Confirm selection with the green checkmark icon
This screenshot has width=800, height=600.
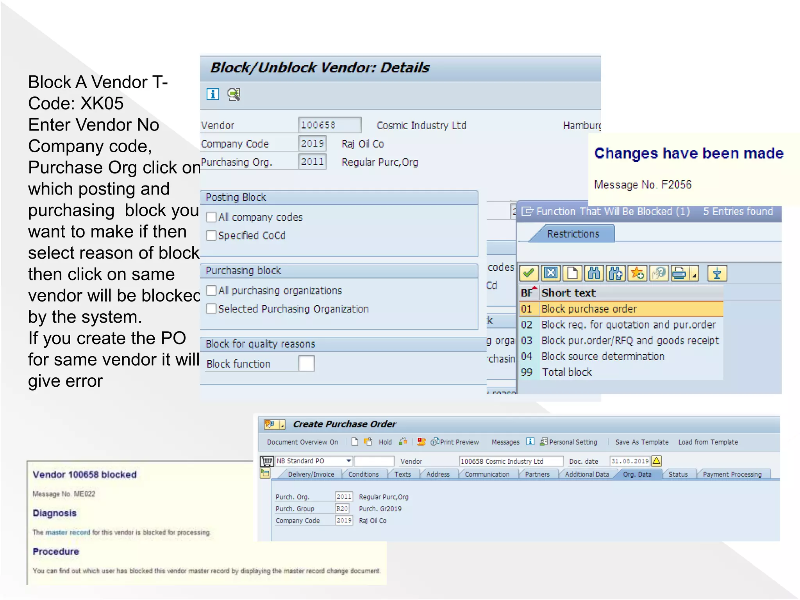tap(529, 273)
